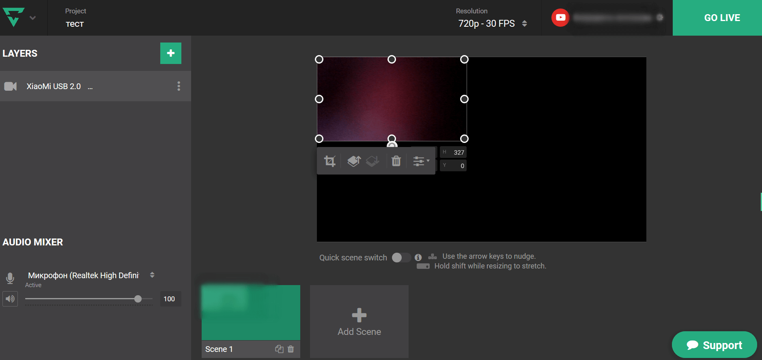The height and width of the screenshot is (360, 762).
Task: Toggle the Quick scene switch
Action: click(x=401, y=258)
